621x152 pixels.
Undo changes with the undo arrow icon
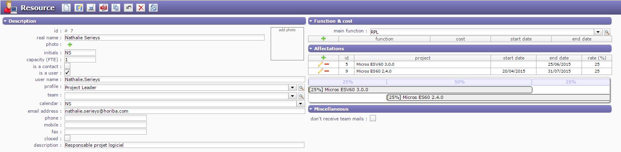pos(128,8)
